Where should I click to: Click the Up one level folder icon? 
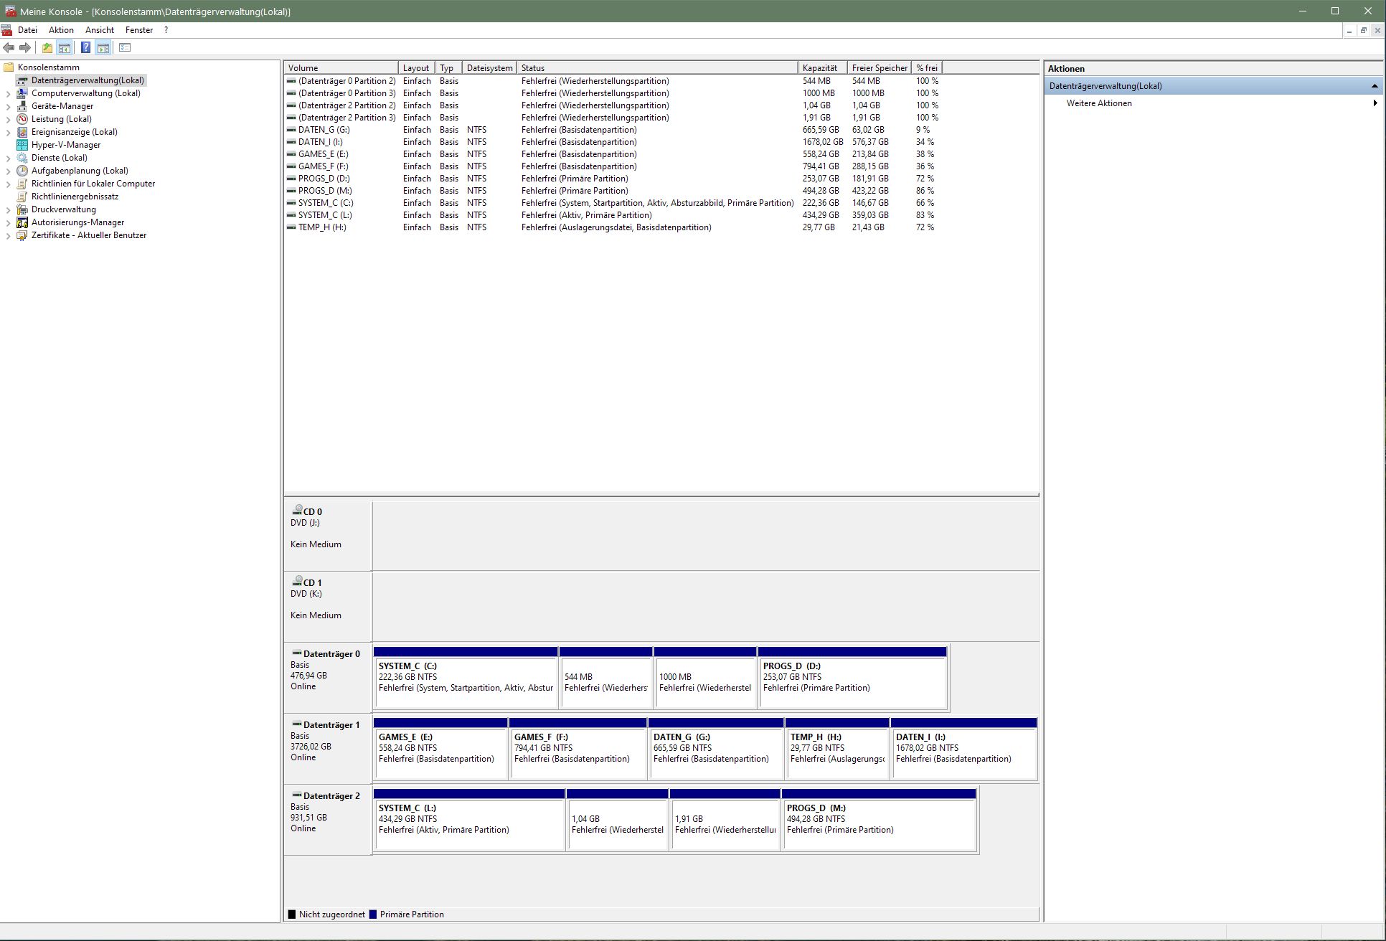point(47,48)
